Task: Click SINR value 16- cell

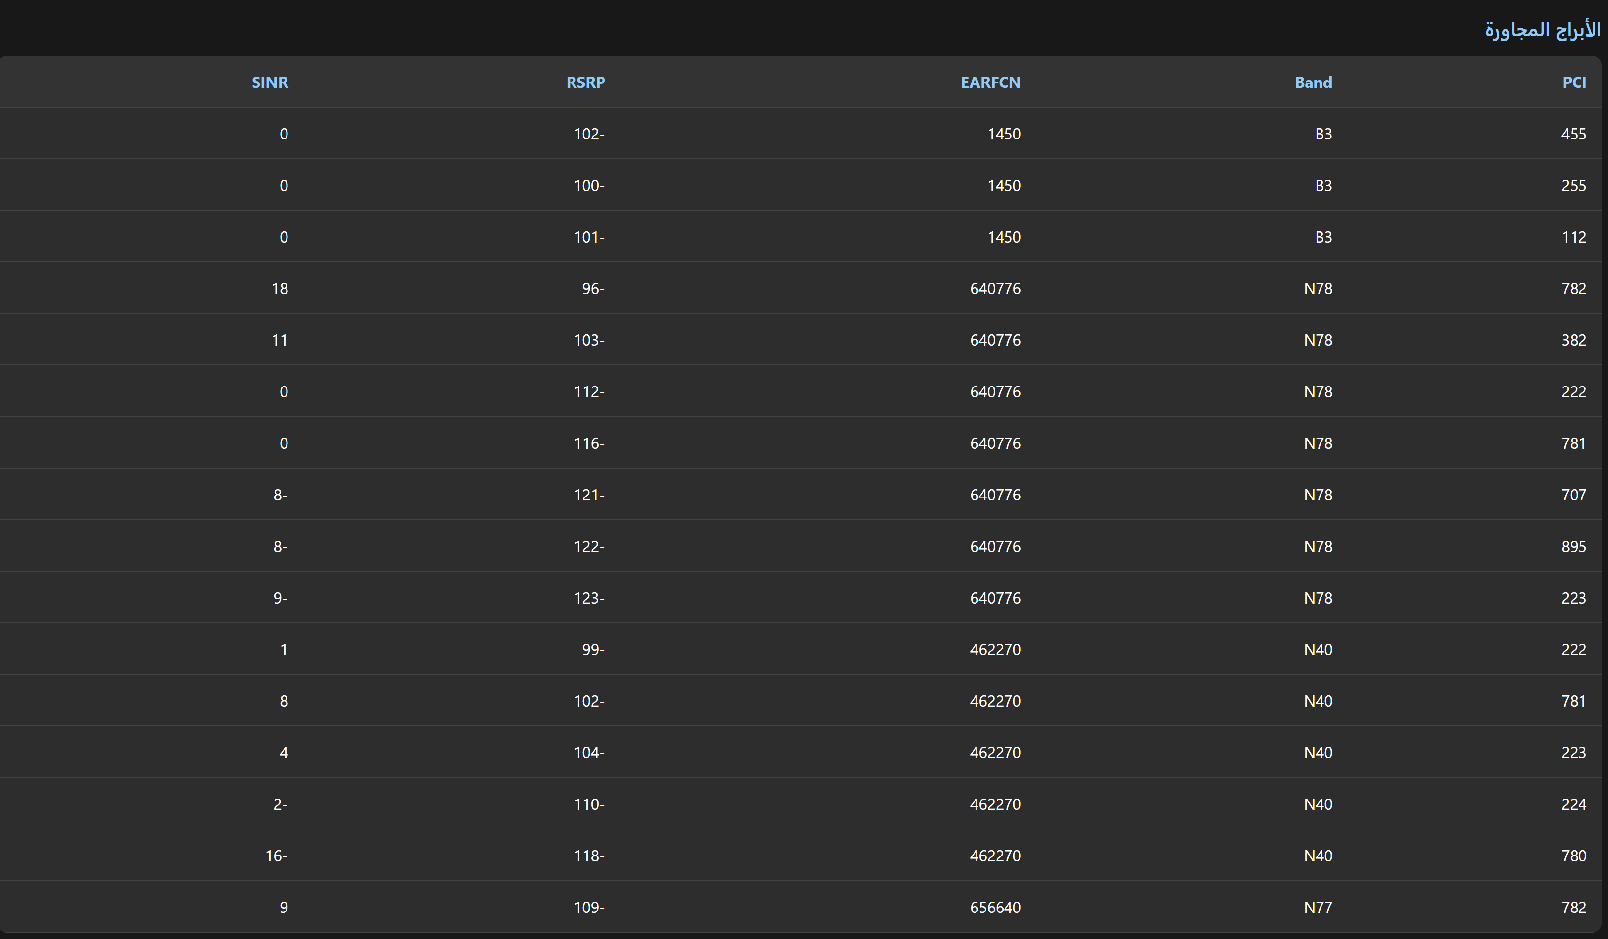Action: pyautogui.click(x=276, y=856)
